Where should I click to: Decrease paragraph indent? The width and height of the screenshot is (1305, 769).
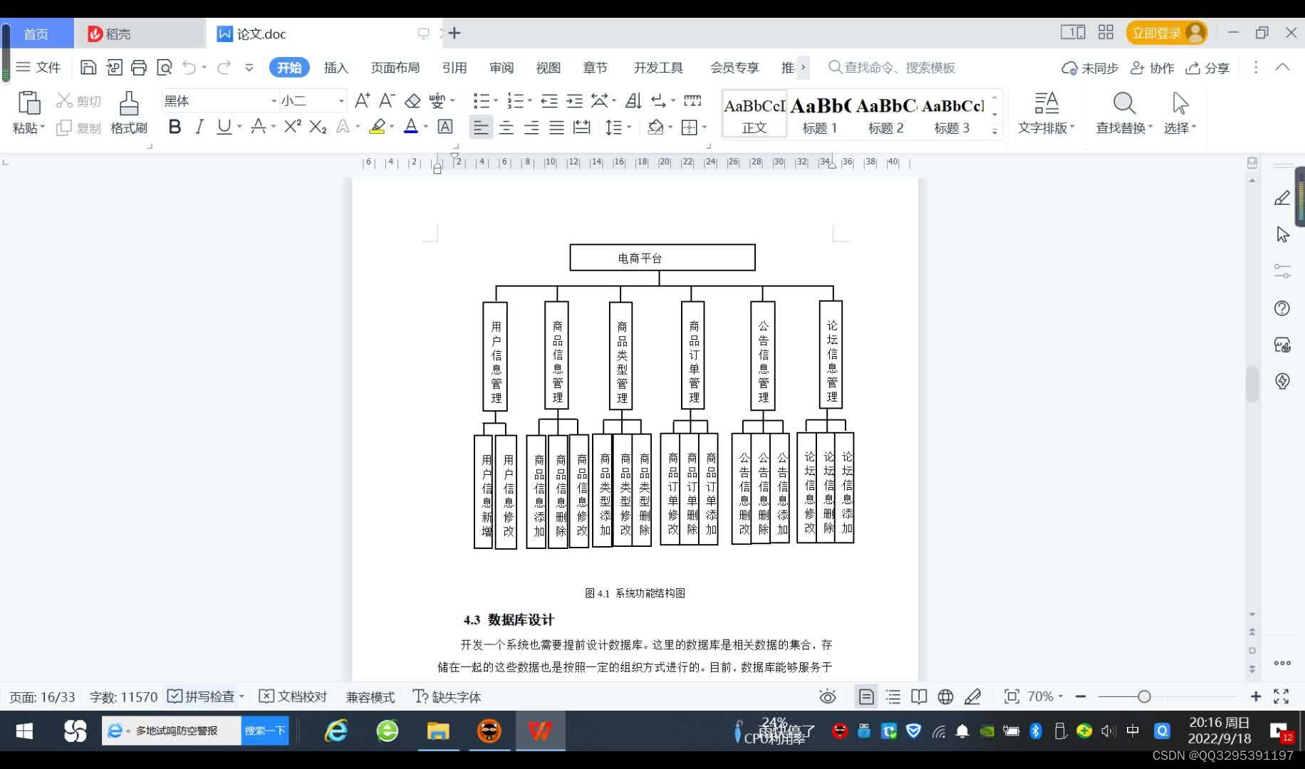[549, 100]
